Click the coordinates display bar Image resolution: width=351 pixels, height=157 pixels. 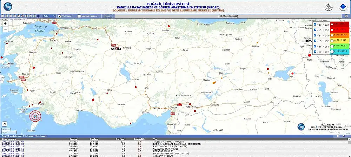tap(229, 16)
